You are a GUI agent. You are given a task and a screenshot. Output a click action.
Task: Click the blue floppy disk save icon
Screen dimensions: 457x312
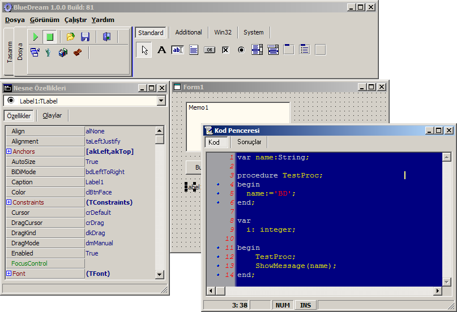(x=85, y=37)
